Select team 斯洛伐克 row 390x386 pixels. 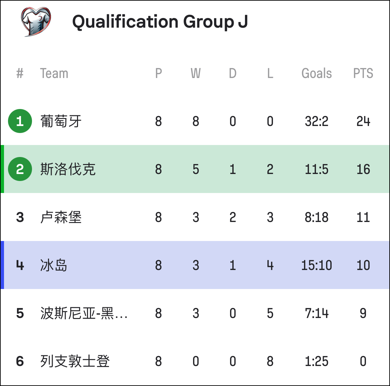(x=195, y=169)
